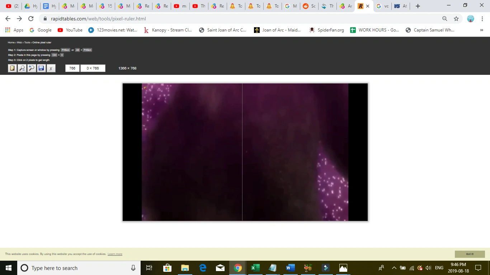The image size is (490, 275).
Task: Dismiss cookie notice with Got it! button
Action: pos(470,254)
